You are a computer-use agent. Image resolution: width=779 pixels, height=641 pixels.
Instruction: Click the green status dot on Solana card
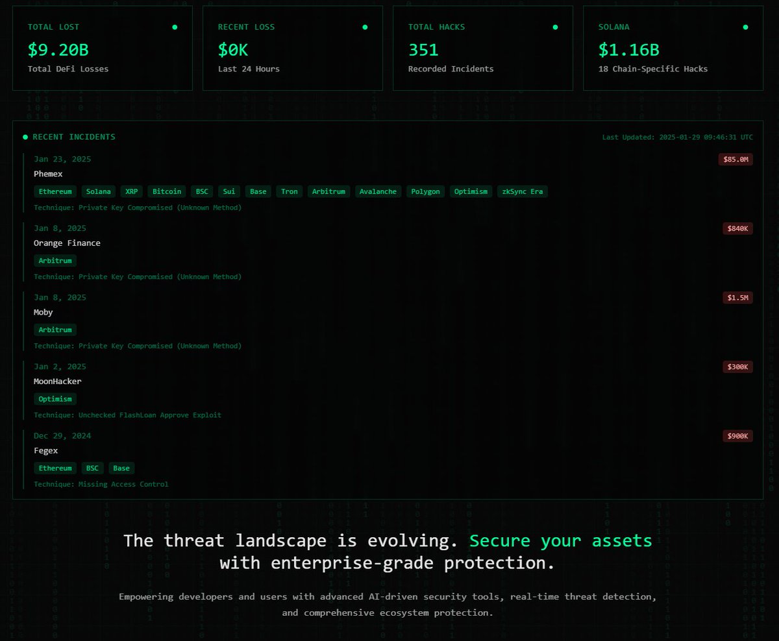tap(745, 27)
